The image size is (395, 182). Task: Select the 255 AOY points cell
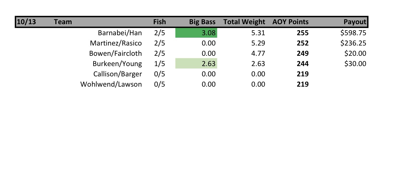(x=303, y=33)
